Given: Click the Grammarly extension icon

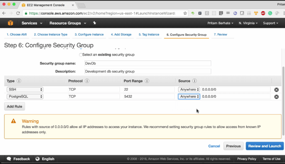Looking at the screenshot, I should click(269, 13).
